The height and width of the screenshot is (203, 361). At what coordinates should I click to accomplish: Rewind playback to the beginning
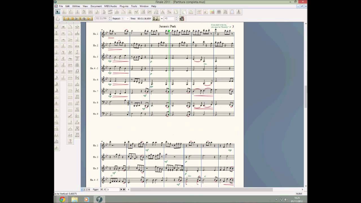pyautogui.click(x=64, y=19)
